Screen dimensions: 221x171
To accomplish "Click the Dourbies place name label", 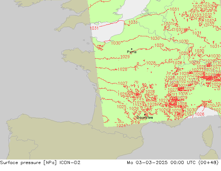I will click(145, 117).
